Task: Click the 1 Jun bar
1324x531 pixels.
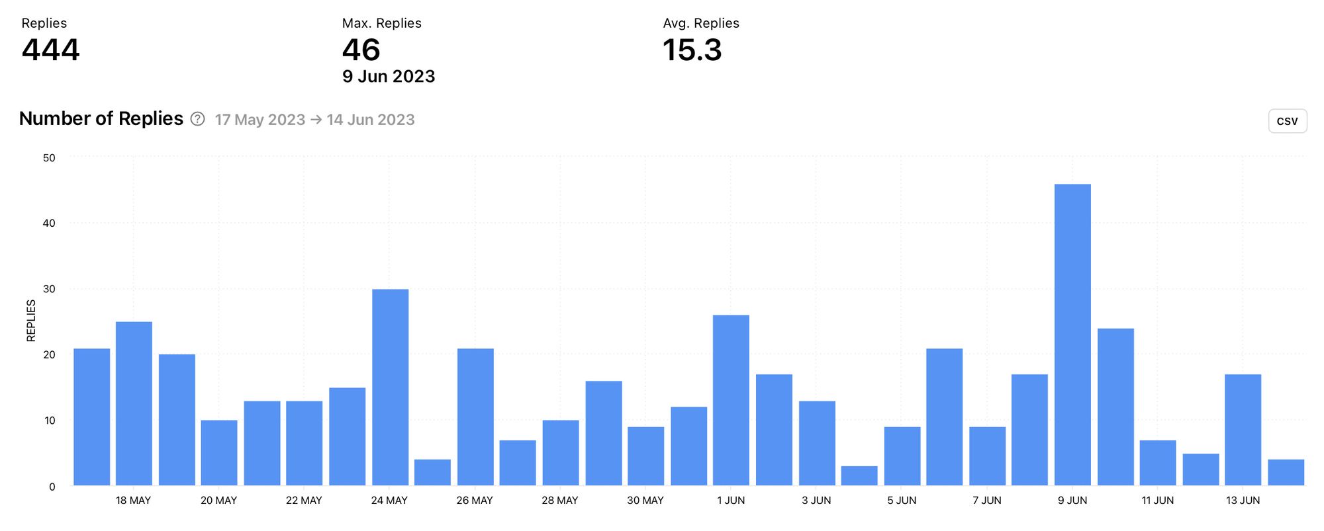Action: (x=731, y=401)
